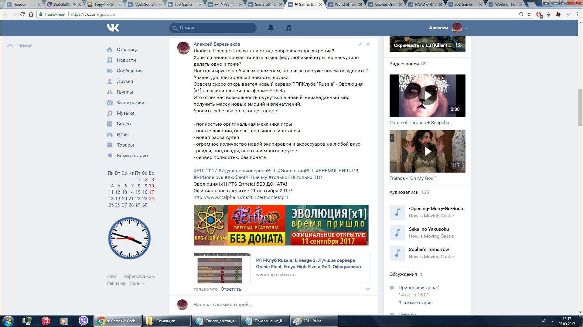Open Фотографии in sidebar
The image size is (583, 327).
click(x=131, y=103)
